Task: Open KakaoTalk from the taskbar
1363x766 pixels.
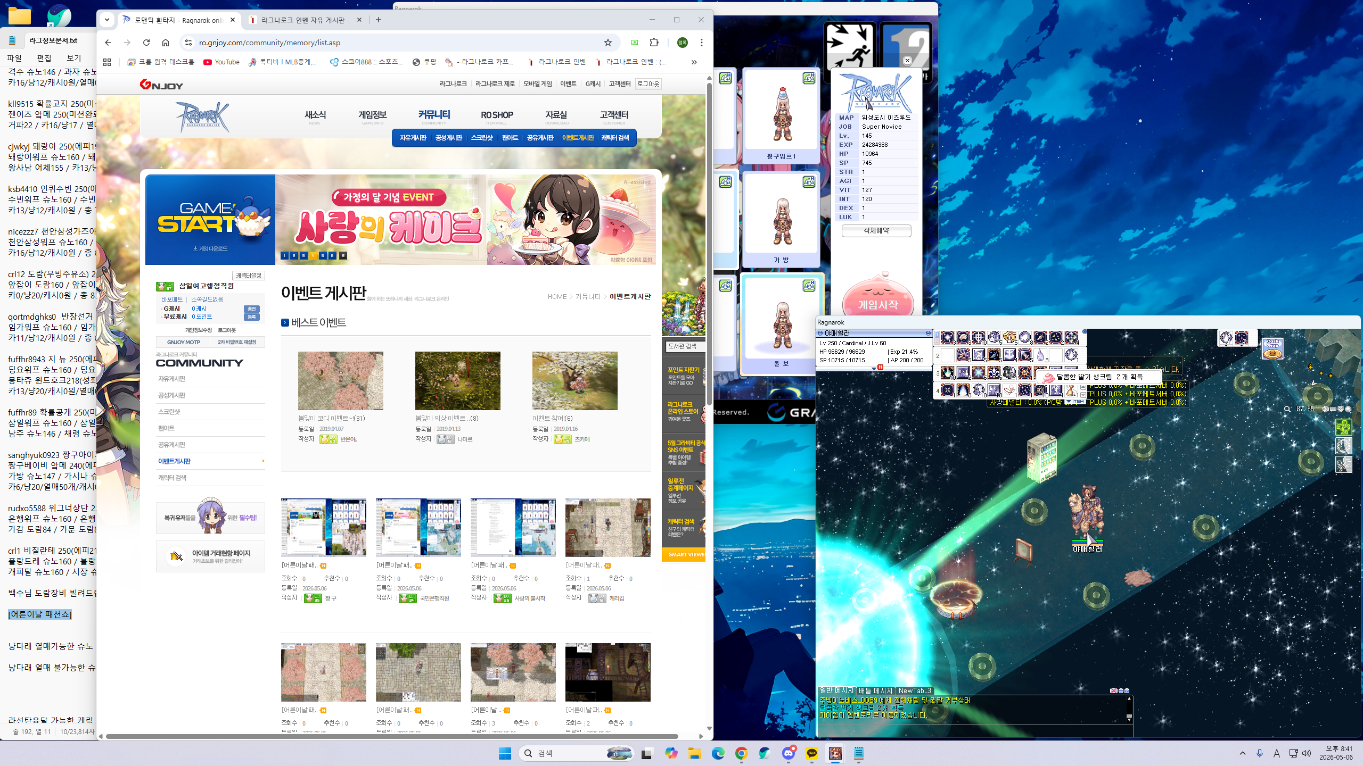Action: coord(812,753)
